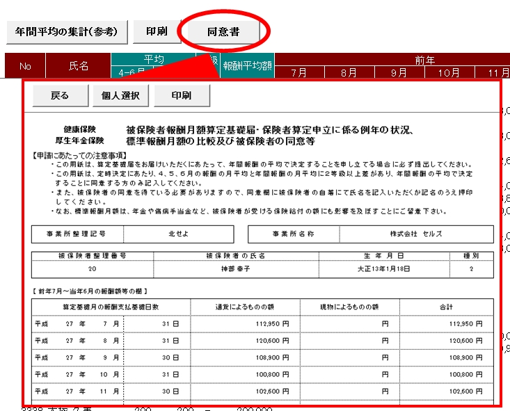Click the 算定基礎月の報酬支払基礎日数 header
The image size is (510, 411).
click(111, 307)
